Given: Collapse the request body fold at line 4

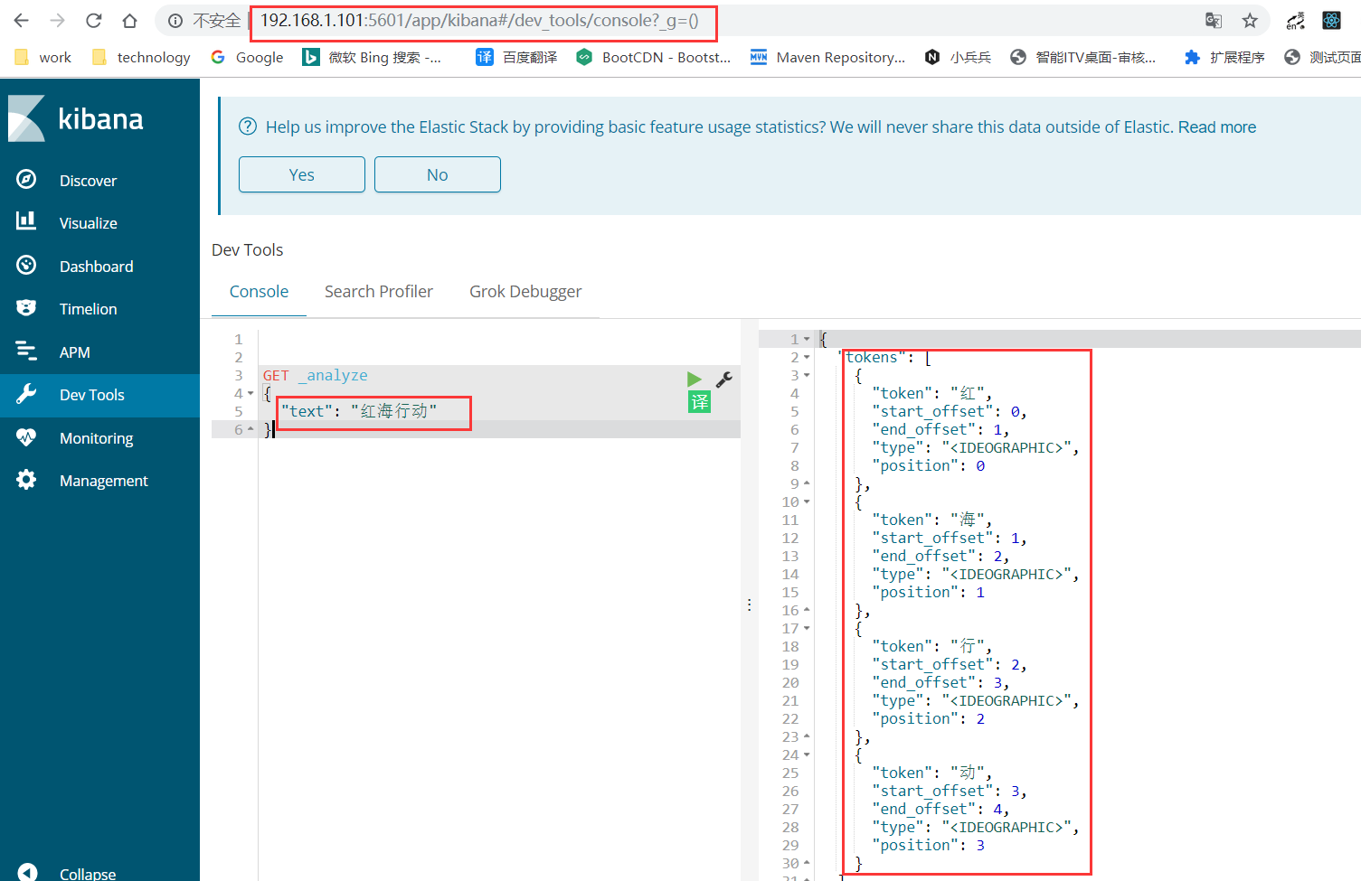Looking at the screenshot, I should point(250,393).
